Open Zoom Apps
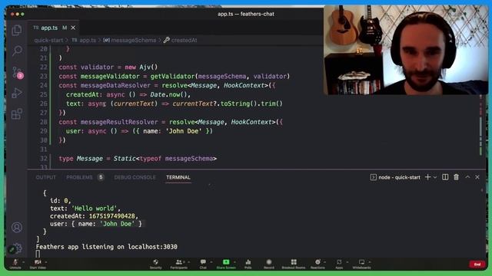 click(x=339, y=264)
